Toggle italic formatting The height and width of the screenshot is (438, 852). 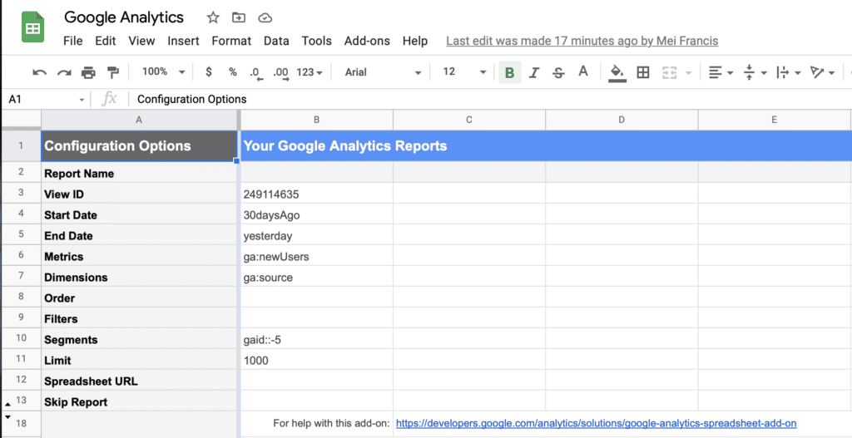tap(534, 72)
